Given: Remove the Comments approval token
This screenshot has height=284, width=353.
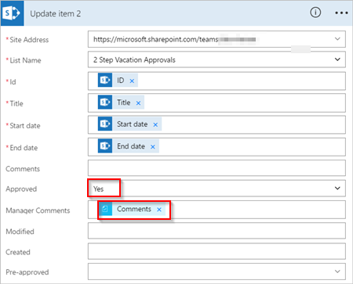Looking at the screenshot, I should [x=159, y=210].
